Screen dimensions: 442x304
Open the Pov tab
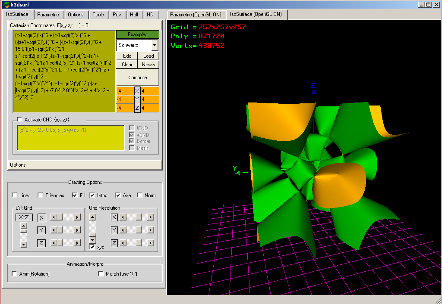(x=117, y=15)
